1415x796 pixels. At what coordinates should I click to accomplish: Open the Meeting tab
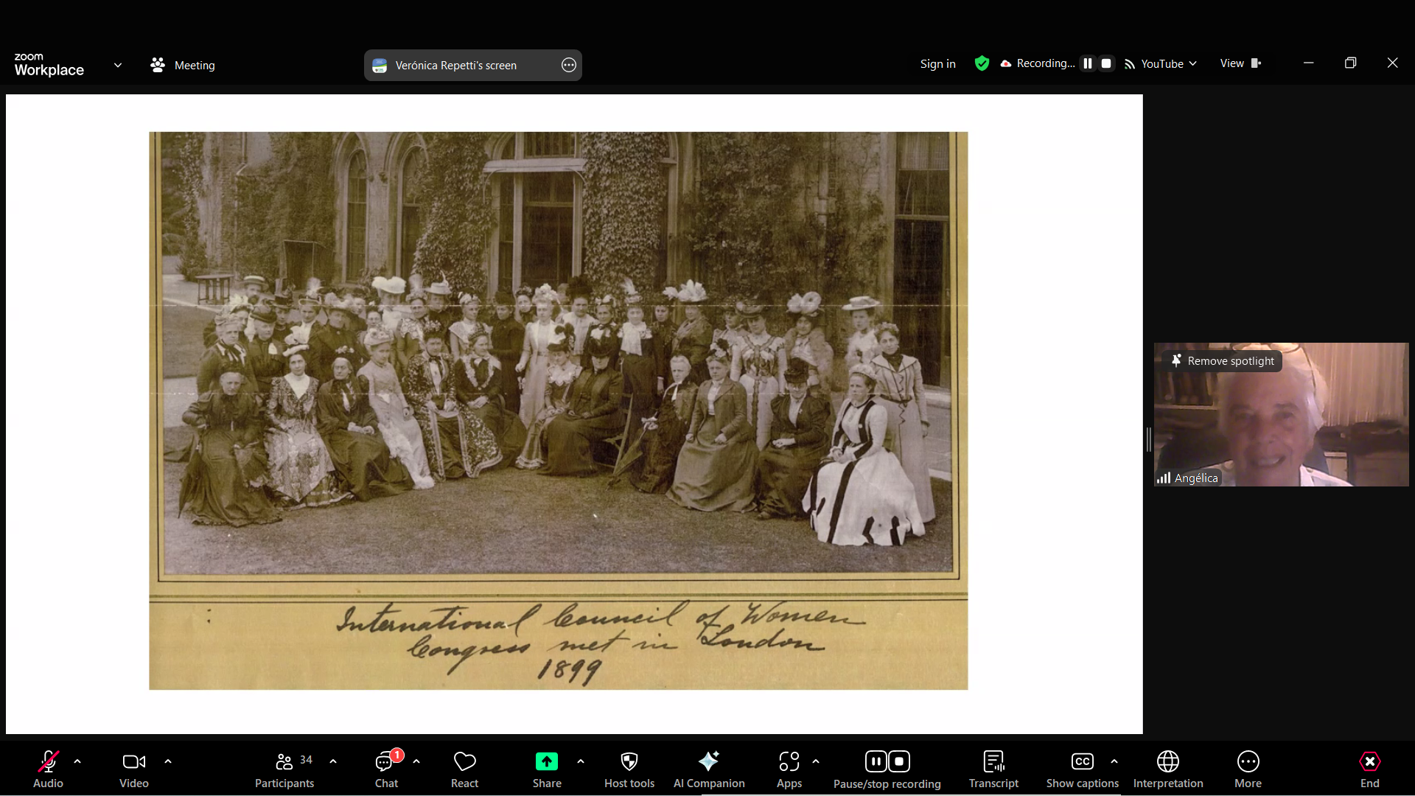[x=183, y=65]
